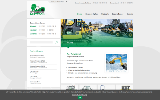Click the Kompostwerk header label
This screenshot has width=160, height=100.
coord(114,3)
